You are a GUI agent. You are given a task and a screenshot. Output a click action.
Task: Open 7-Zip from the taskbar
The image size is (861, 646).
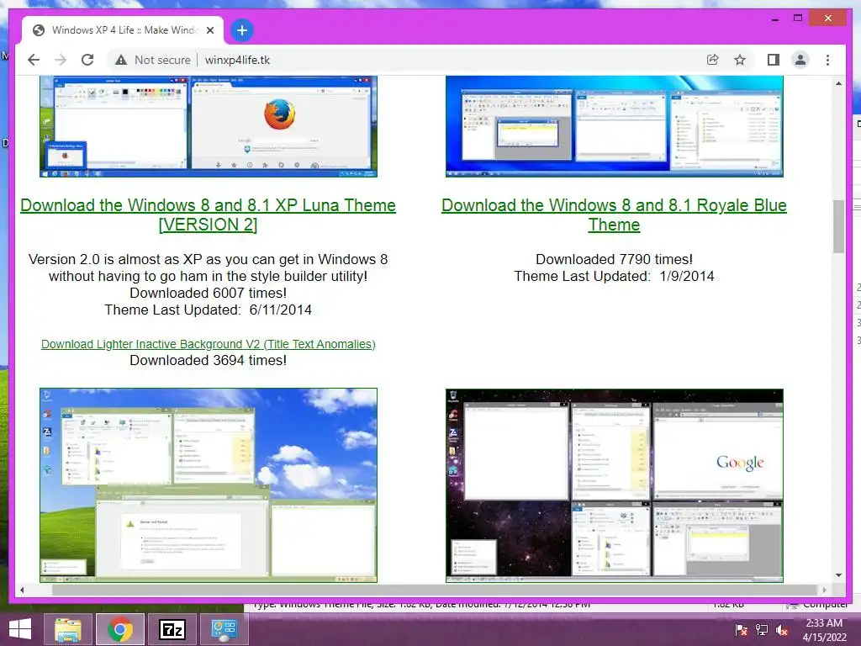click(172, 629)
